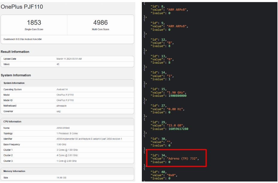
Task: Select the JSON value "0.00 Hz"
Action: coord(175,109)
